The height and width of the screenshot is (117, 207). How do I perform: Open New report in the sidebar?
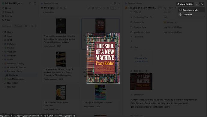[12, 83]
